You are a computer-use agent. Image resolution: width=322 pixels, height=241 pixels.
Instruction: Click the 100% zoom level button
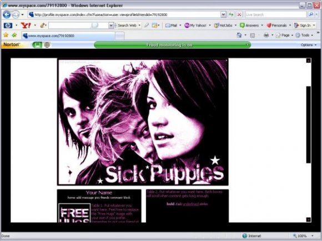(x=300, y=236)
